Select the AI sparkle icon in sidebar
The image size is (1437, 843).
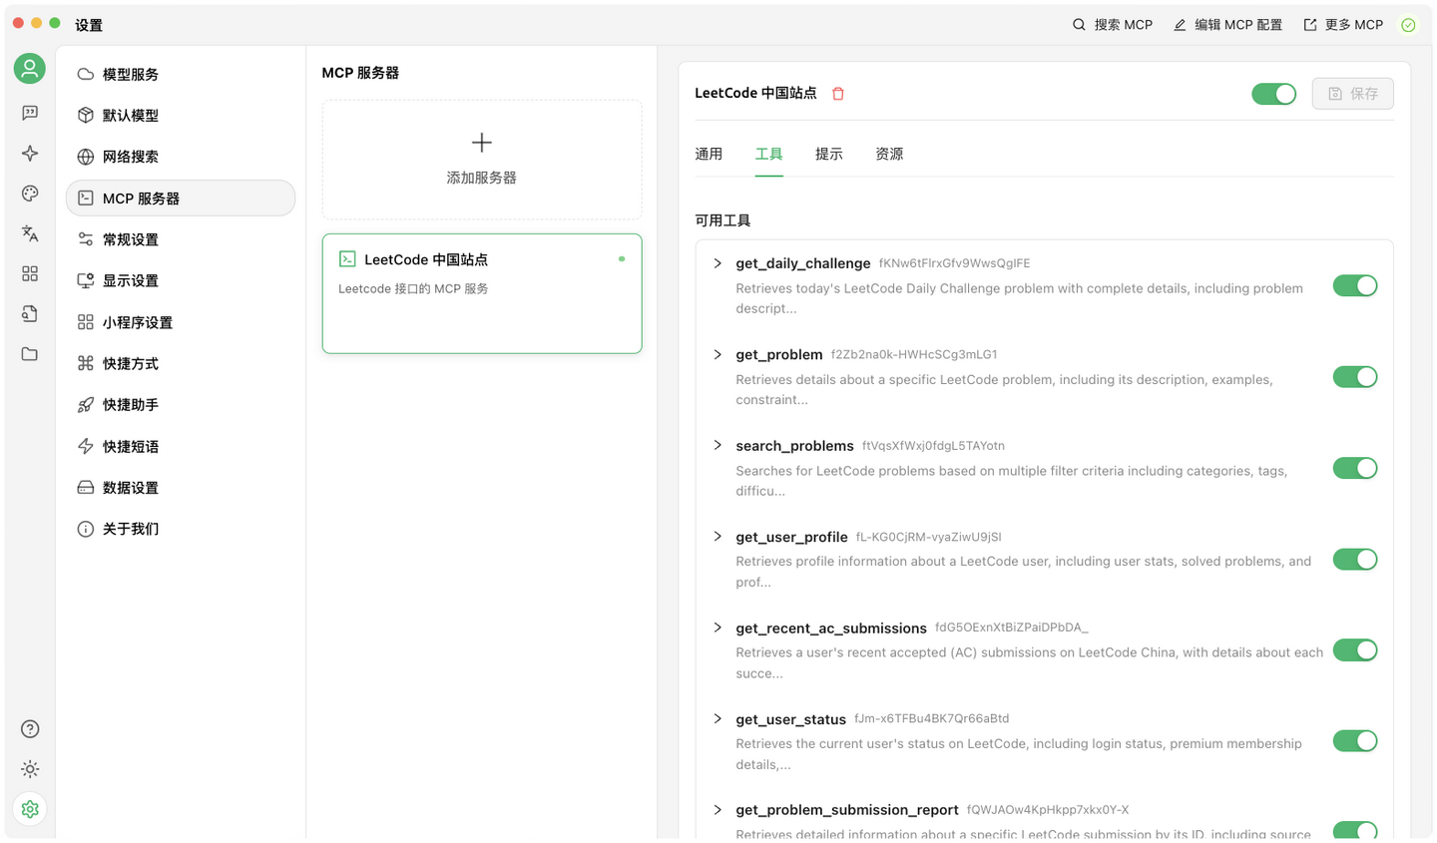(29, 153)
